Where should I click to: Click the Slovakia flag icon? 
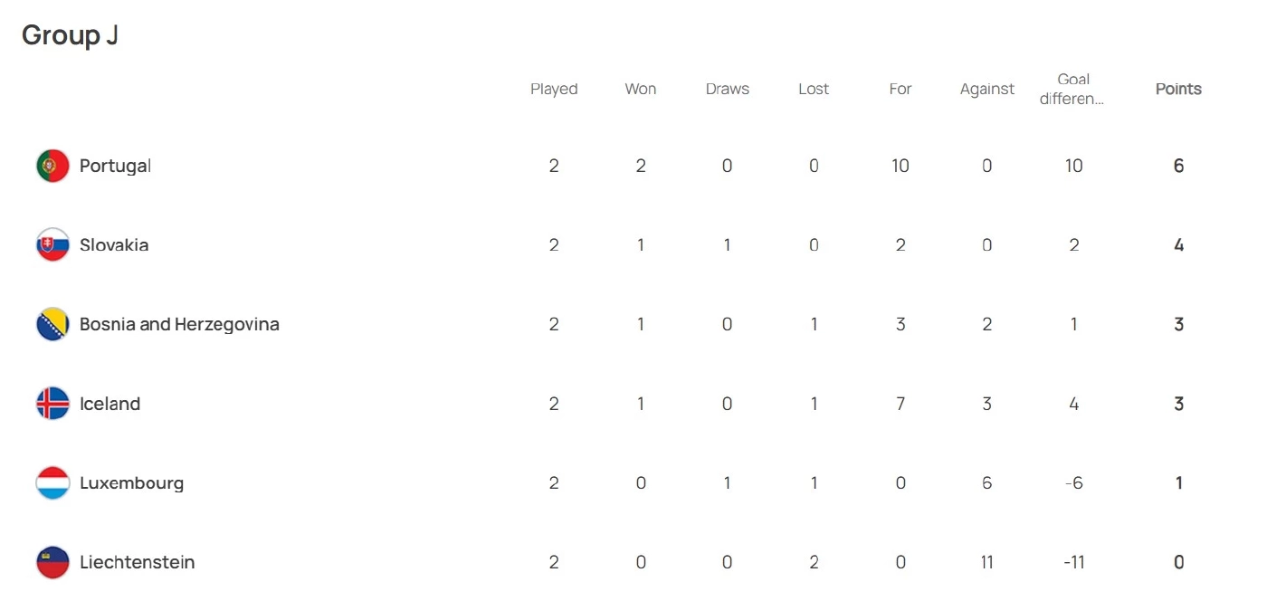click(x=52, y=245)
